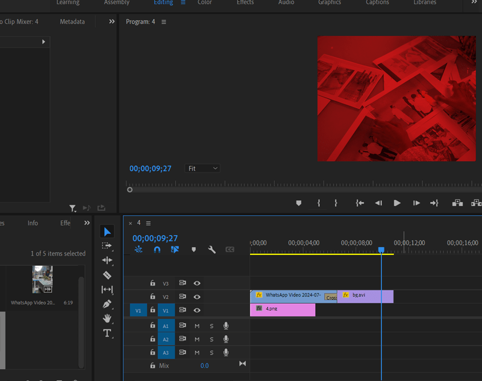Open Program monitor panel menu
The width and height of the screenshot is (482, 381).
tap(163, 22)
